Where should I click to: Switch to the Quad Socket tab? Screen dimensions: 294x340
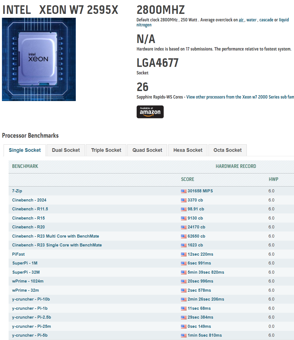coord(147,150)
